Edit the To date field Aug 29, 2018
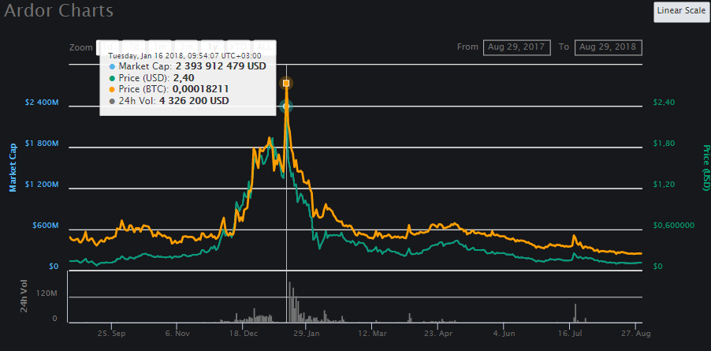The image size is (711, 351). [608, 47]
